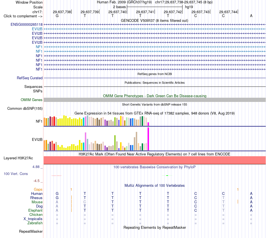266x238 pixels.
Task: Click 'Repeating Elements by RepeatMasker' title
Action: coord(155,228)
